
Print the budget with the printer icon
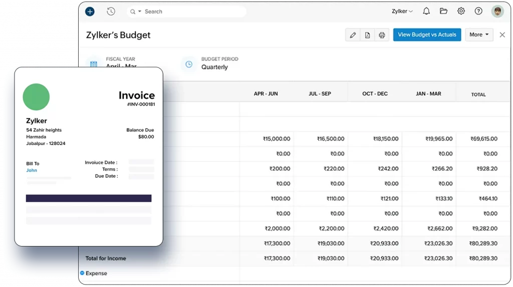click(x=382, y=35)
